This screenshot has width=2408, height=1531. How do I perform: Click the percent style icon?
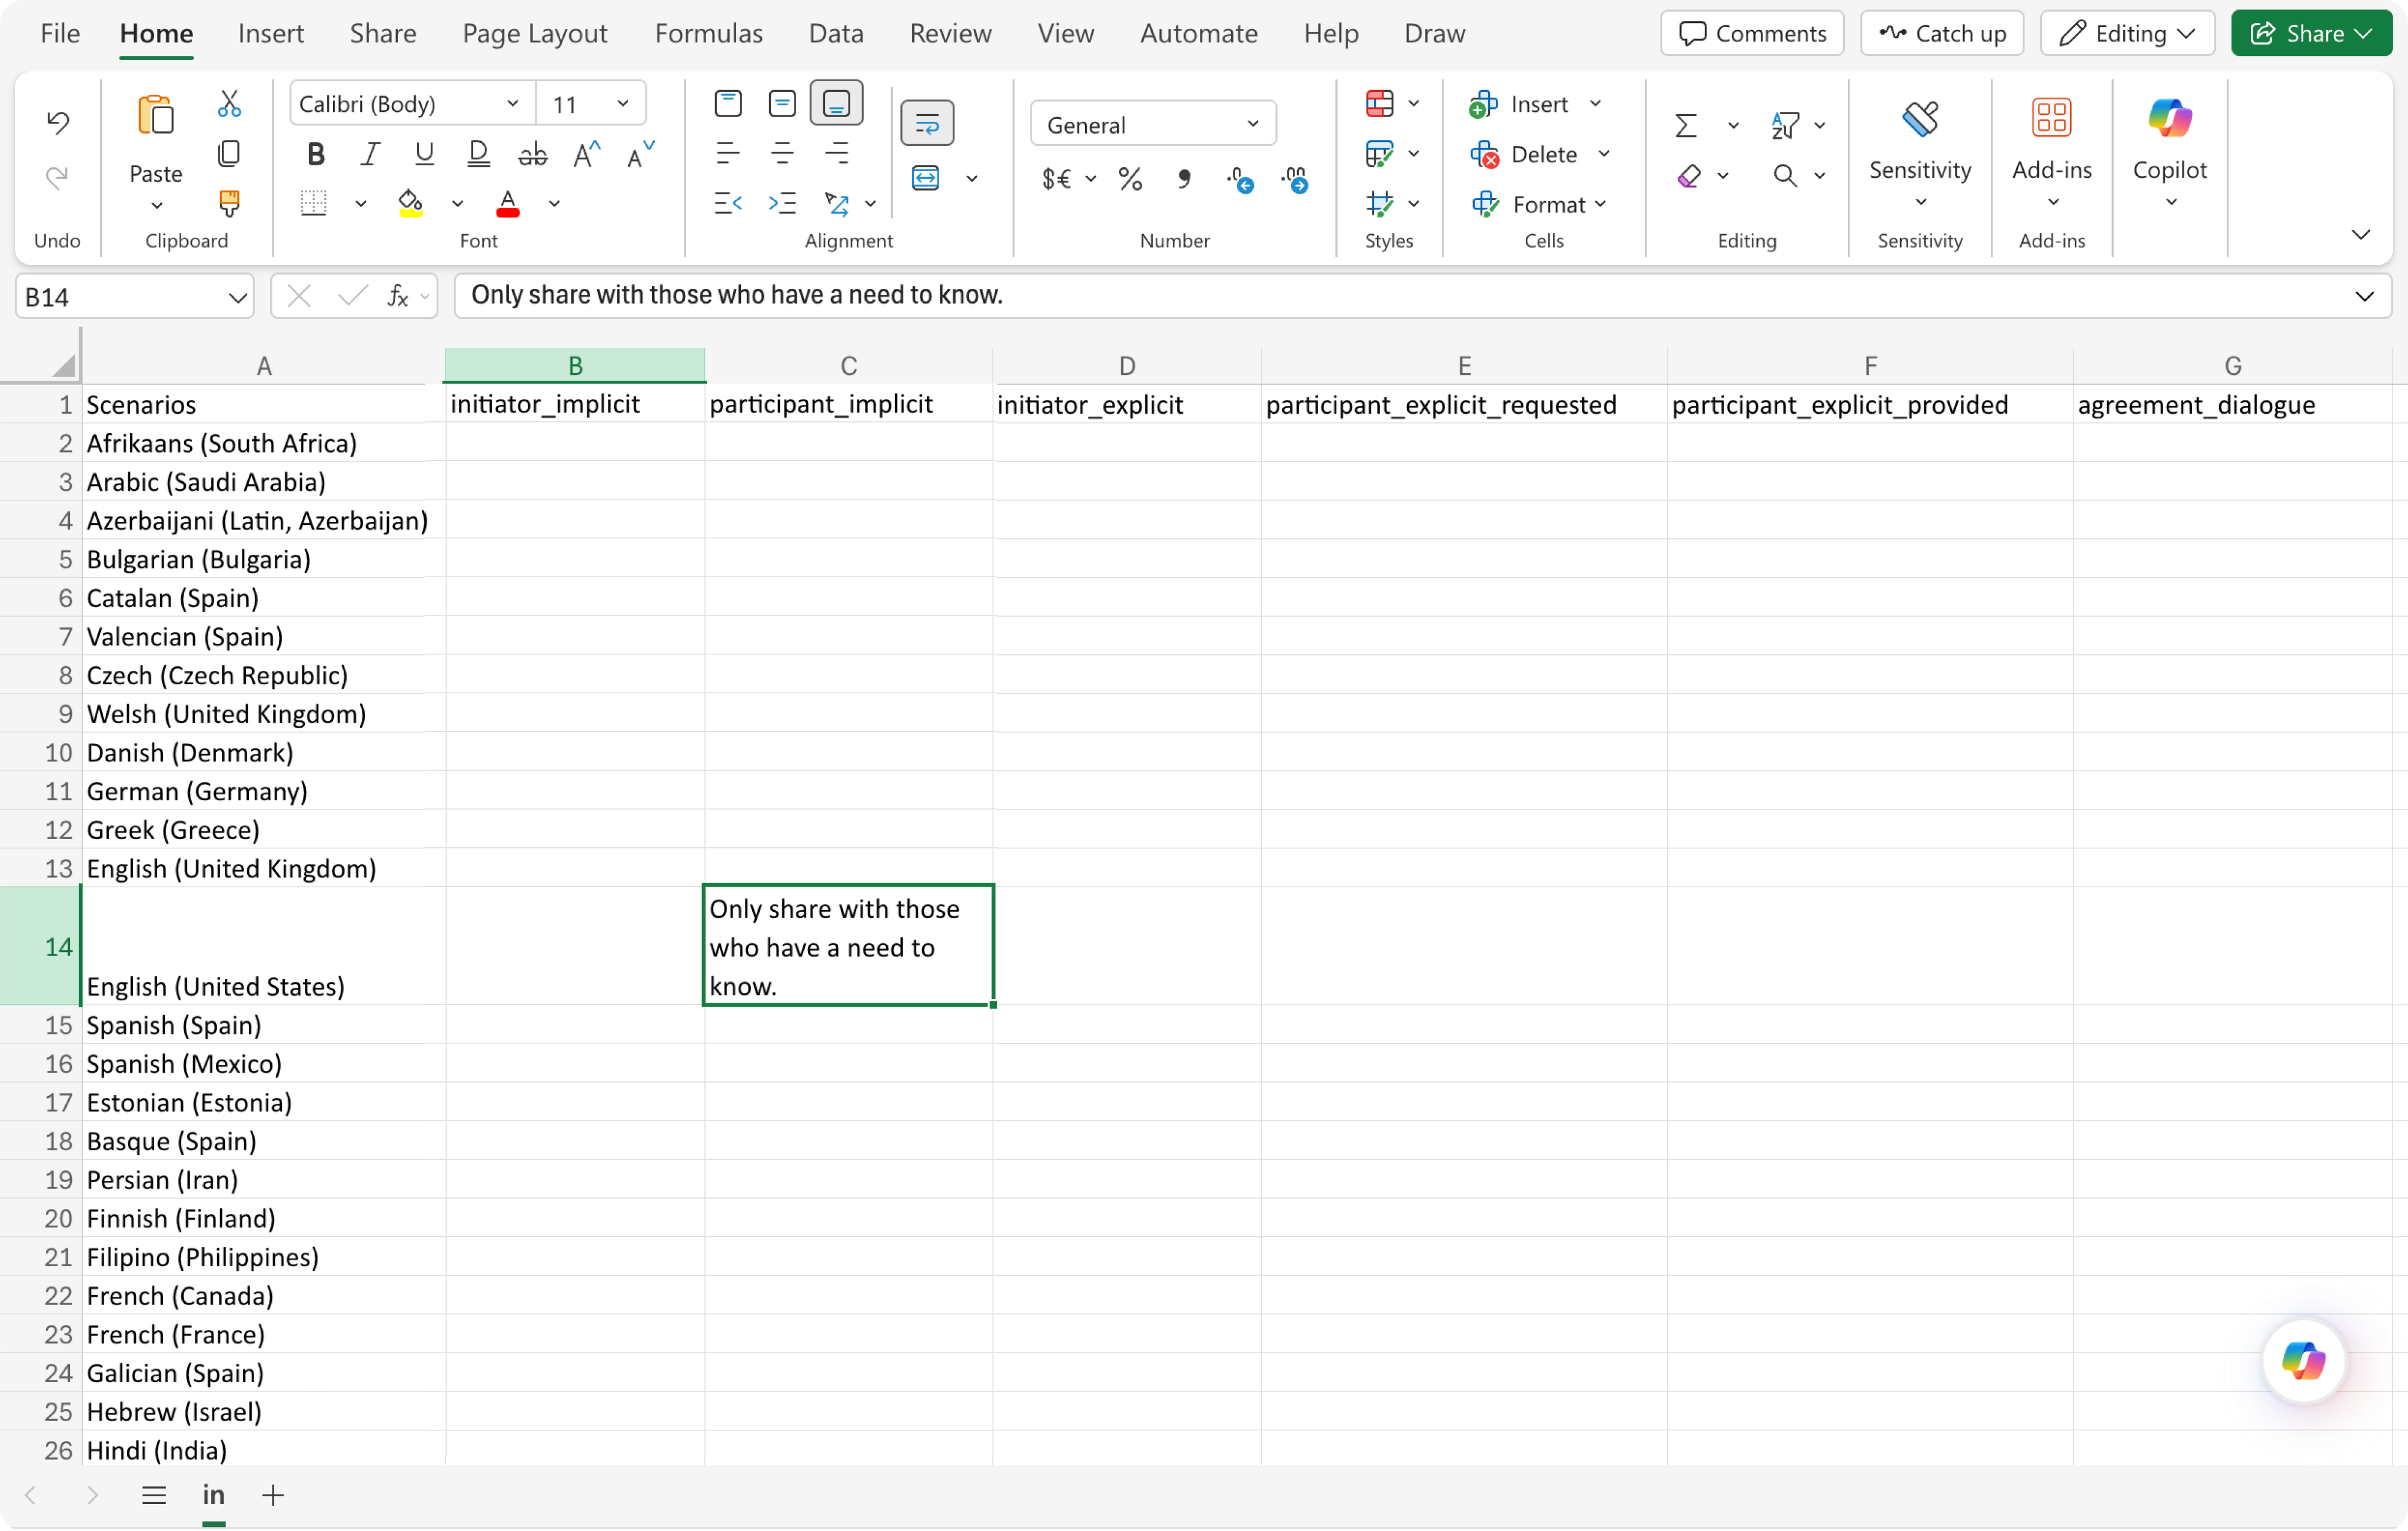tap(1131, 179)
